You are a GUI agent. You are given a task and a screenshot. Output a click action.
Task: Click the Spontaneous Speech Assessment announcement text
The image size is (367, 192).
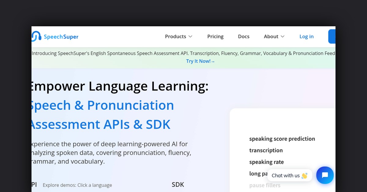pos(183,53)
